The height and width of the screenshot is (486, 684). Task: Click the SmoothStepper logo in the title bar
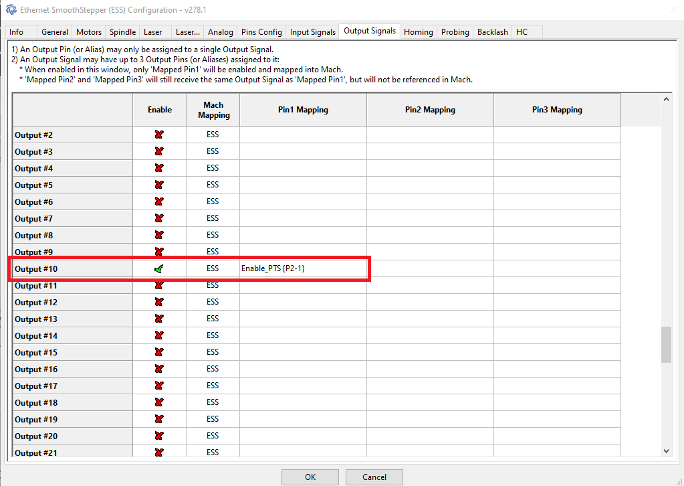tap(9, 9)
